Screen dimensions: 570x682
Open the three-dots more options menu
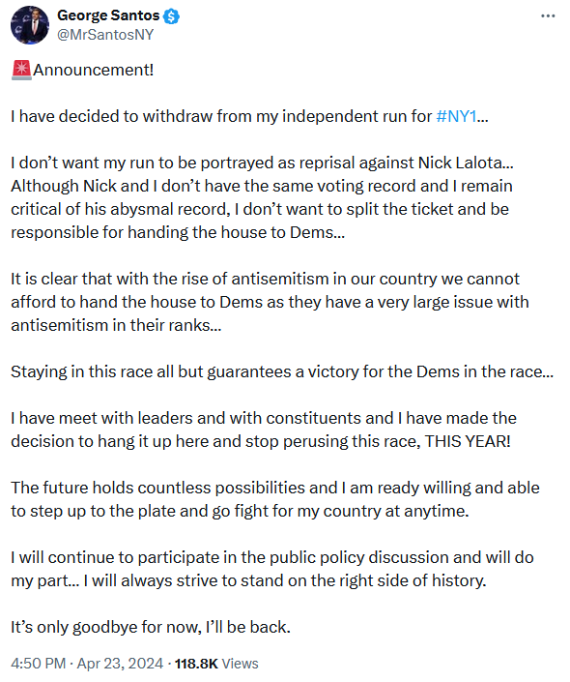(548, 16)
